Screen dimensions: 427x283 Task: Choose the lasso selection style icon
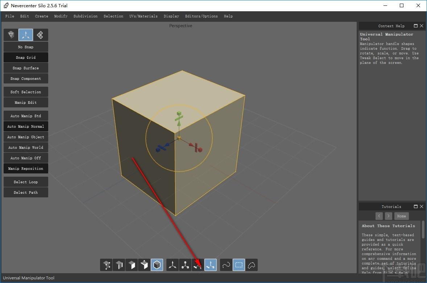tap(251, 265)
